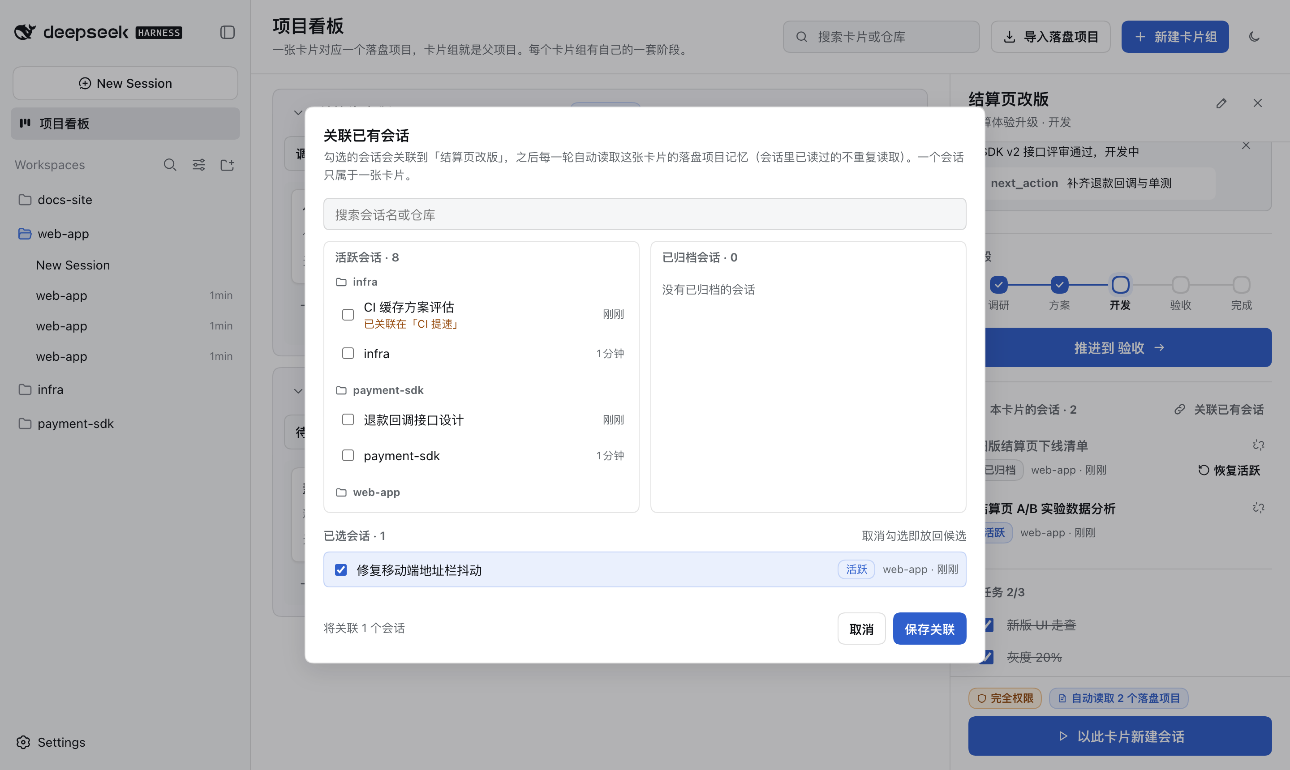Select the 调研 stage marker

(x=999, y=284)
